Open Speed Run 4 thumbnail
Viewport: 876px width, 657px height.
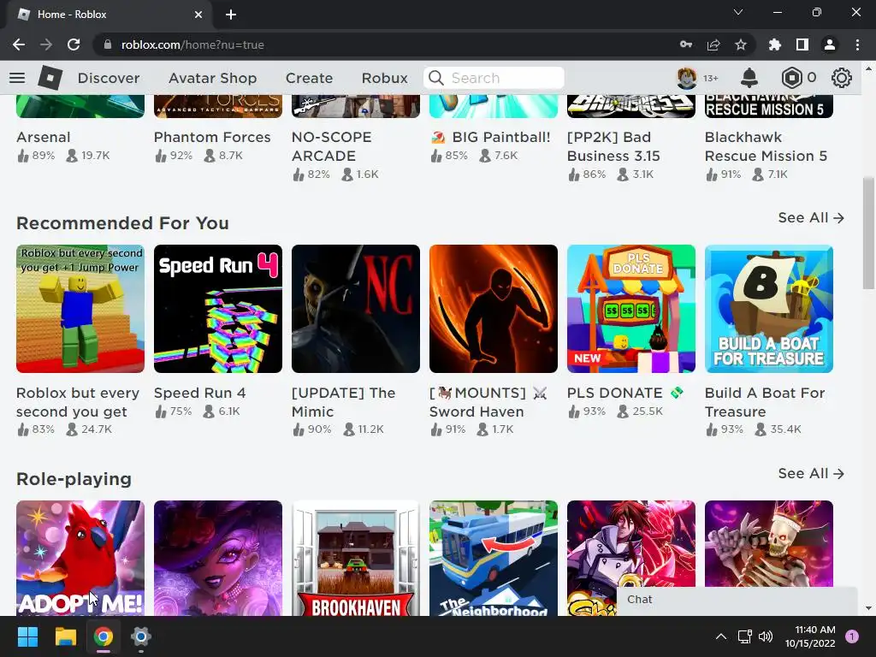click(x=218, y=309)
